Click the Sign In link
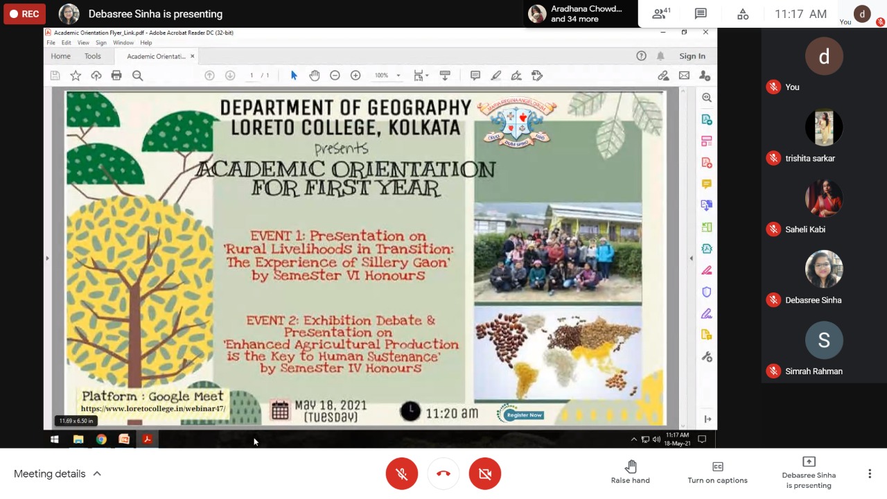Viewport: 887px width, 499px height. (692, 56)
